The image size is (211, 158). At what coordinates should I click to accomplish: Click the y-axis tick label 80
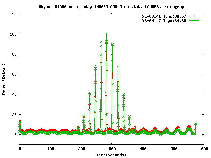(14, 54)
